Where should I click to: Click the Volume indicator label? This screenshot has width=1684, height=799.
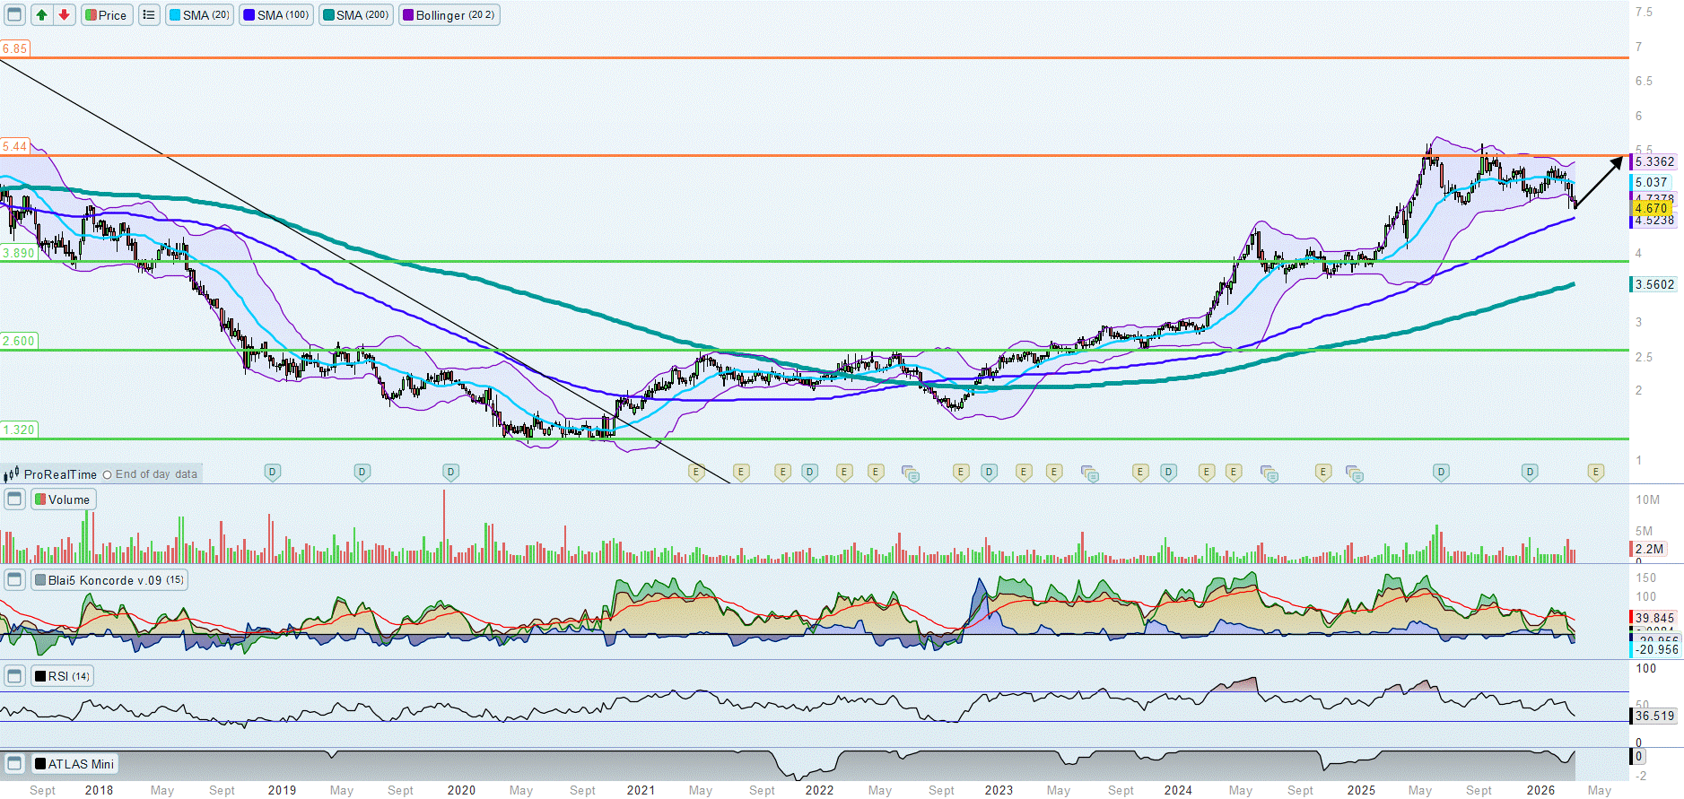click(x=64, y=499)
